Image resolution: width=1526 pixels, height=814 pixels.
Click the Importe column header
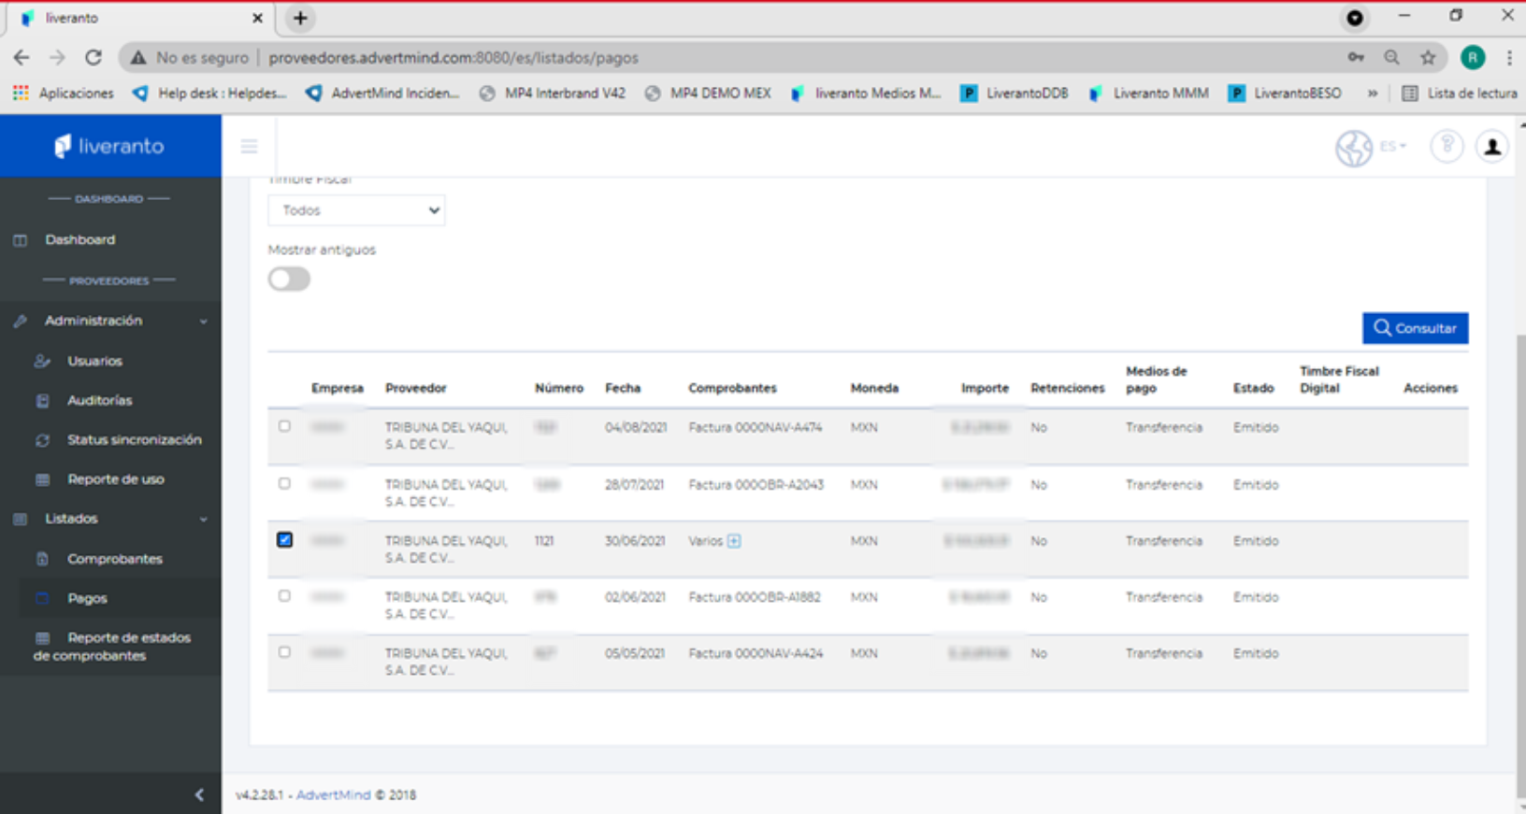point(985,388)
